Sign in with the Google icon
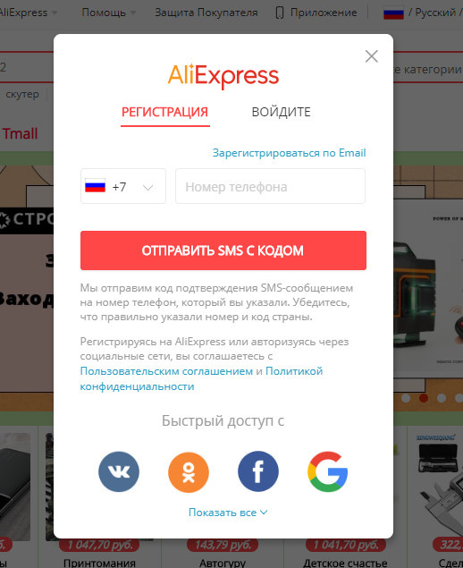463x568 pixels. tap(328, 471)
